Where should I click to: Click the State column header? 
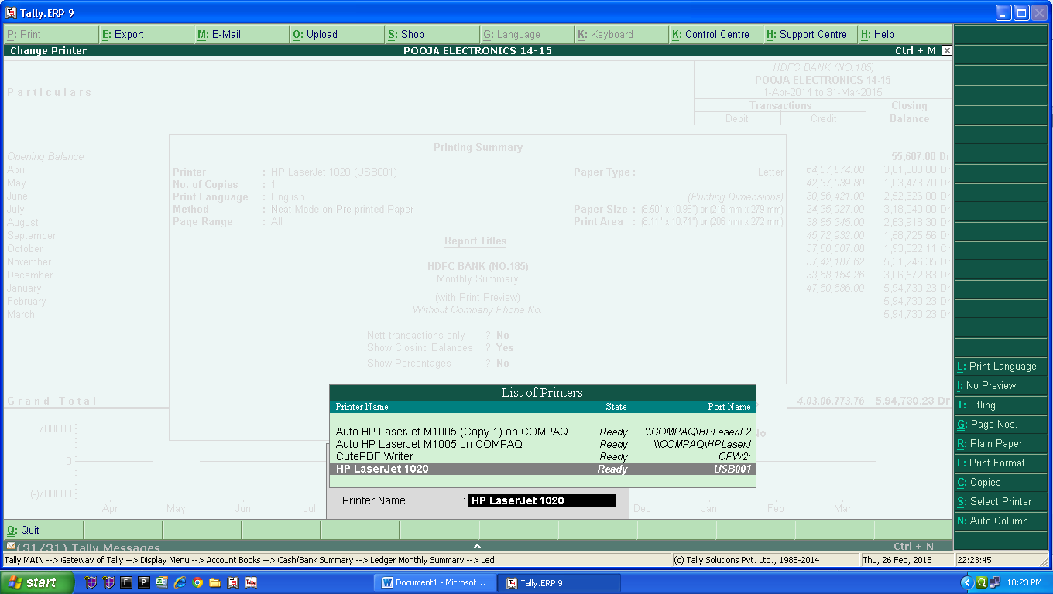[616, 407]
